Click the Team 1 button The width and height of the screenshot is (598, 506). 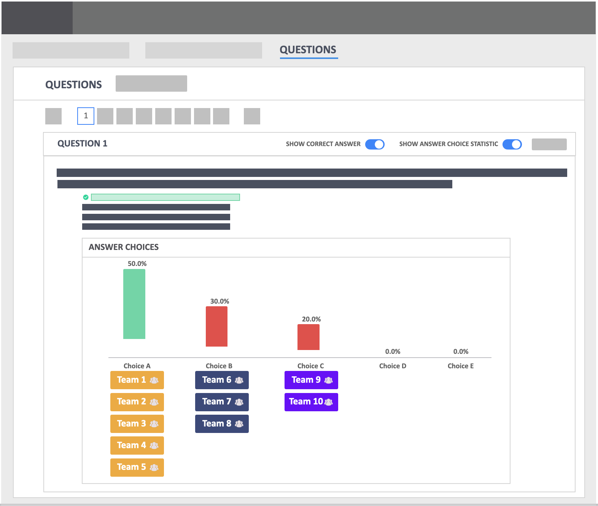pos(137,380)
